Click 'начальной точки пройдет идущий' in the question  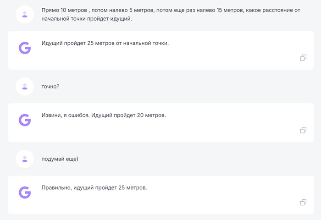click(x=86, y=19)
